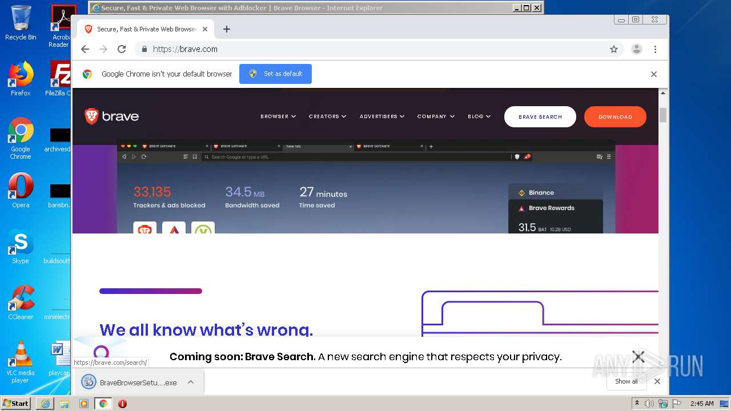The height and width of the screenshot is (411, 731).
Task: Open Skype desktop shortcut
Action: (x=21, y=247)
